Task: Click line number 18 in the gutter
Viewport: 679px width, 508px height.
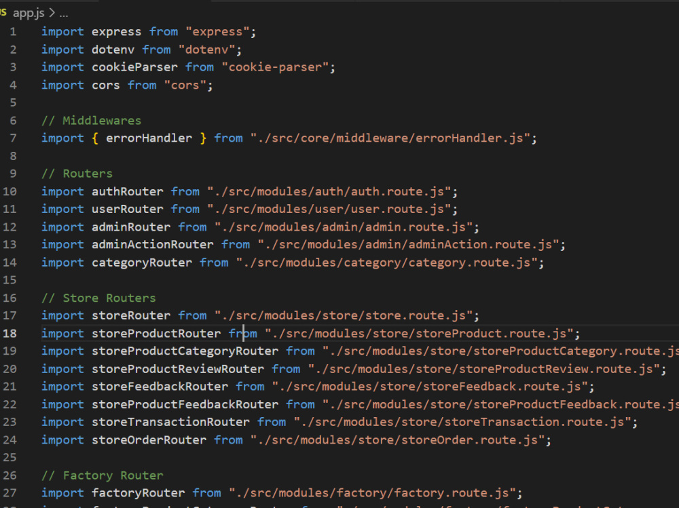Action: click(x=10, y=333)
